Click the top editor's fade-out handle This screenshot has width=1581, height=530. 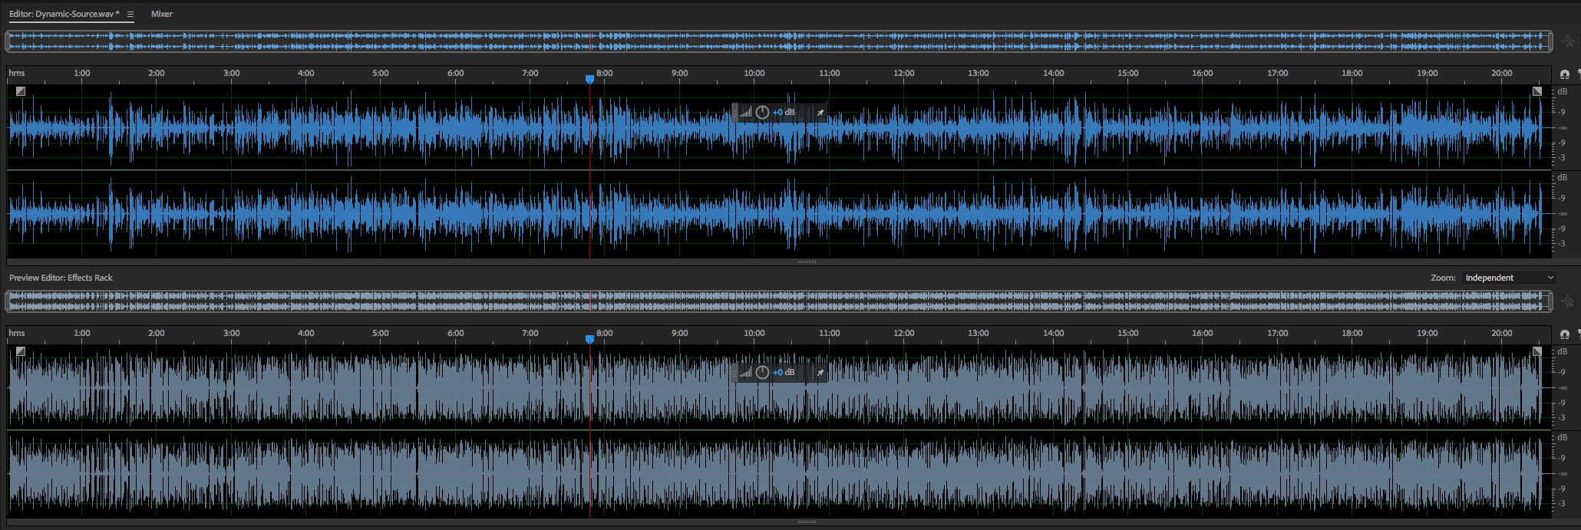tap(1536, 91)
